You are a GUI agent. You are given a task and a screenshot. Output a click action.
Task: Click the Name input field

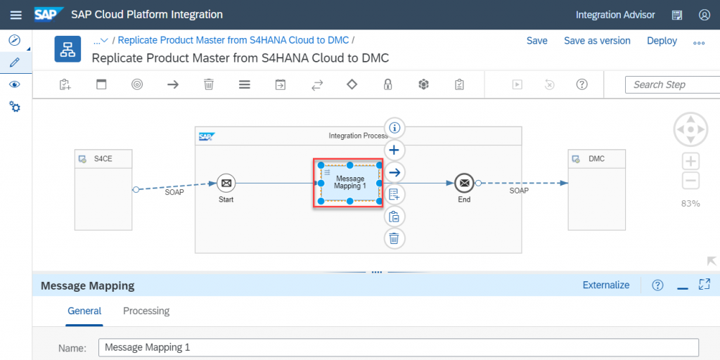399,347
